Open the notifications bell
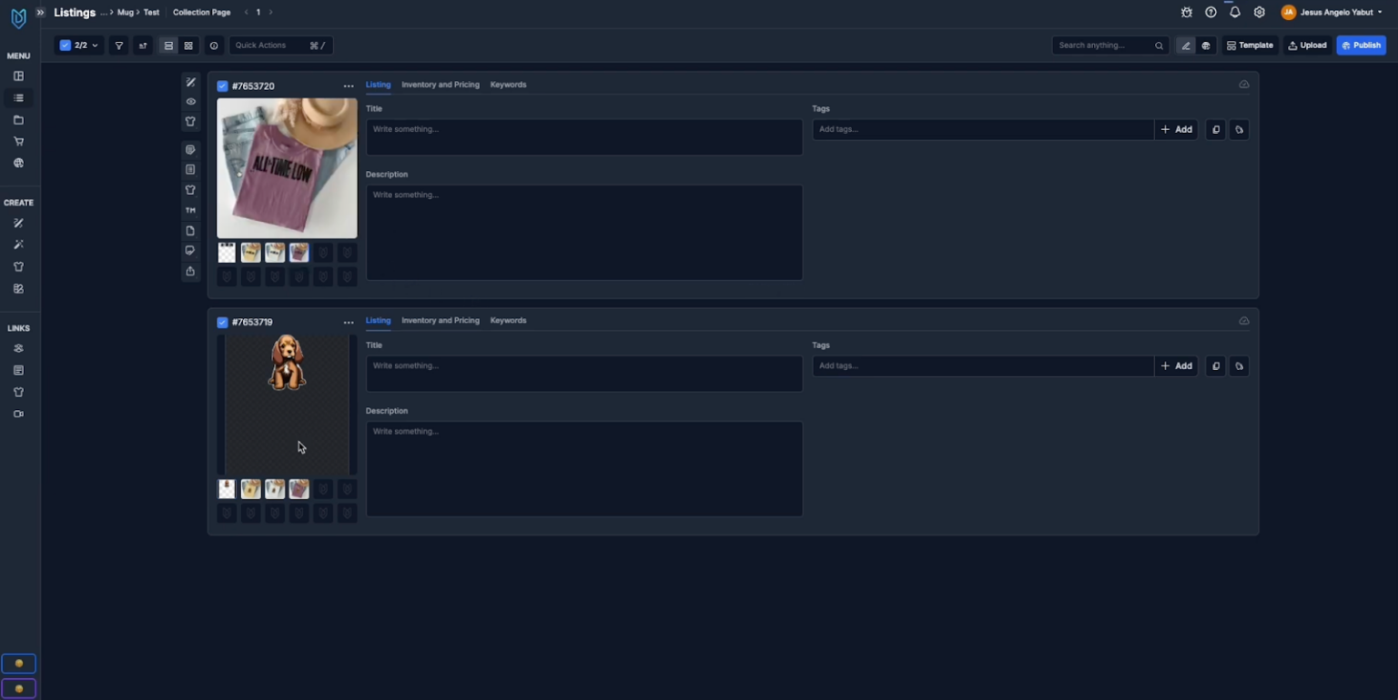 1235,13
